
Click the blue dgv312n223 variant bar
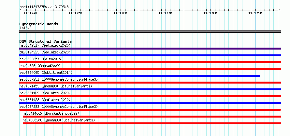150,55
